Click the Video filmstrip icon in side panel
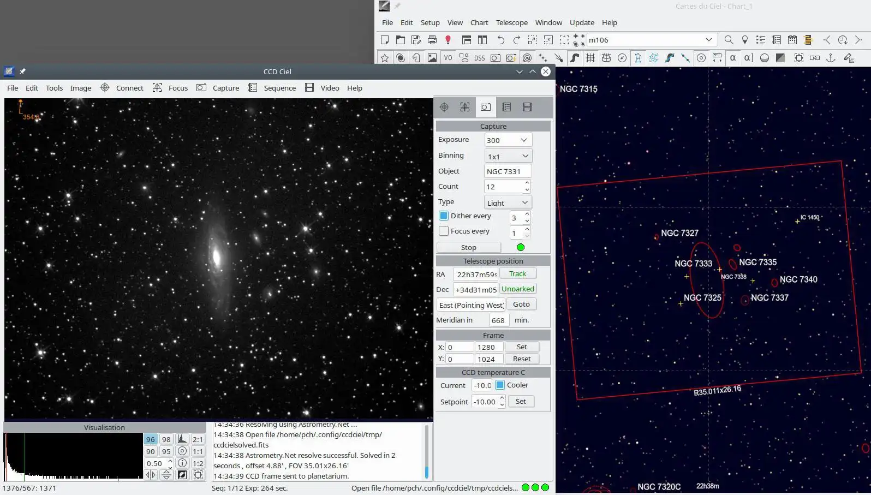The image size is (871, 495). point(527,107)
